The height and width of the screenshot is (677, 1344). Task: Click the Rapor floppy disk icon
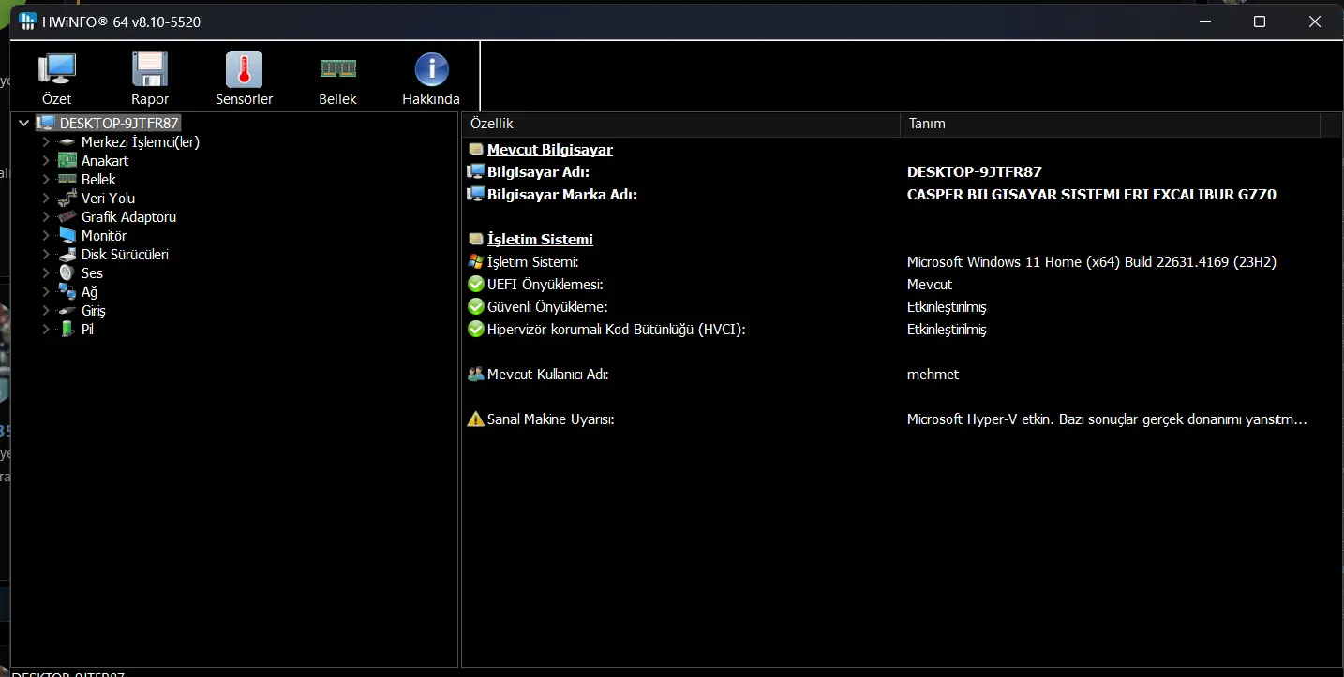click(150, 69)
